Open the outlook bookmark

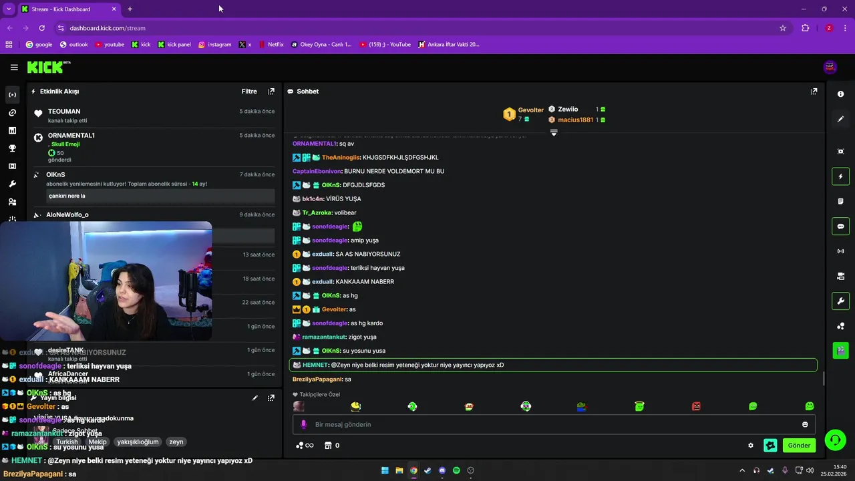[73, 45]
